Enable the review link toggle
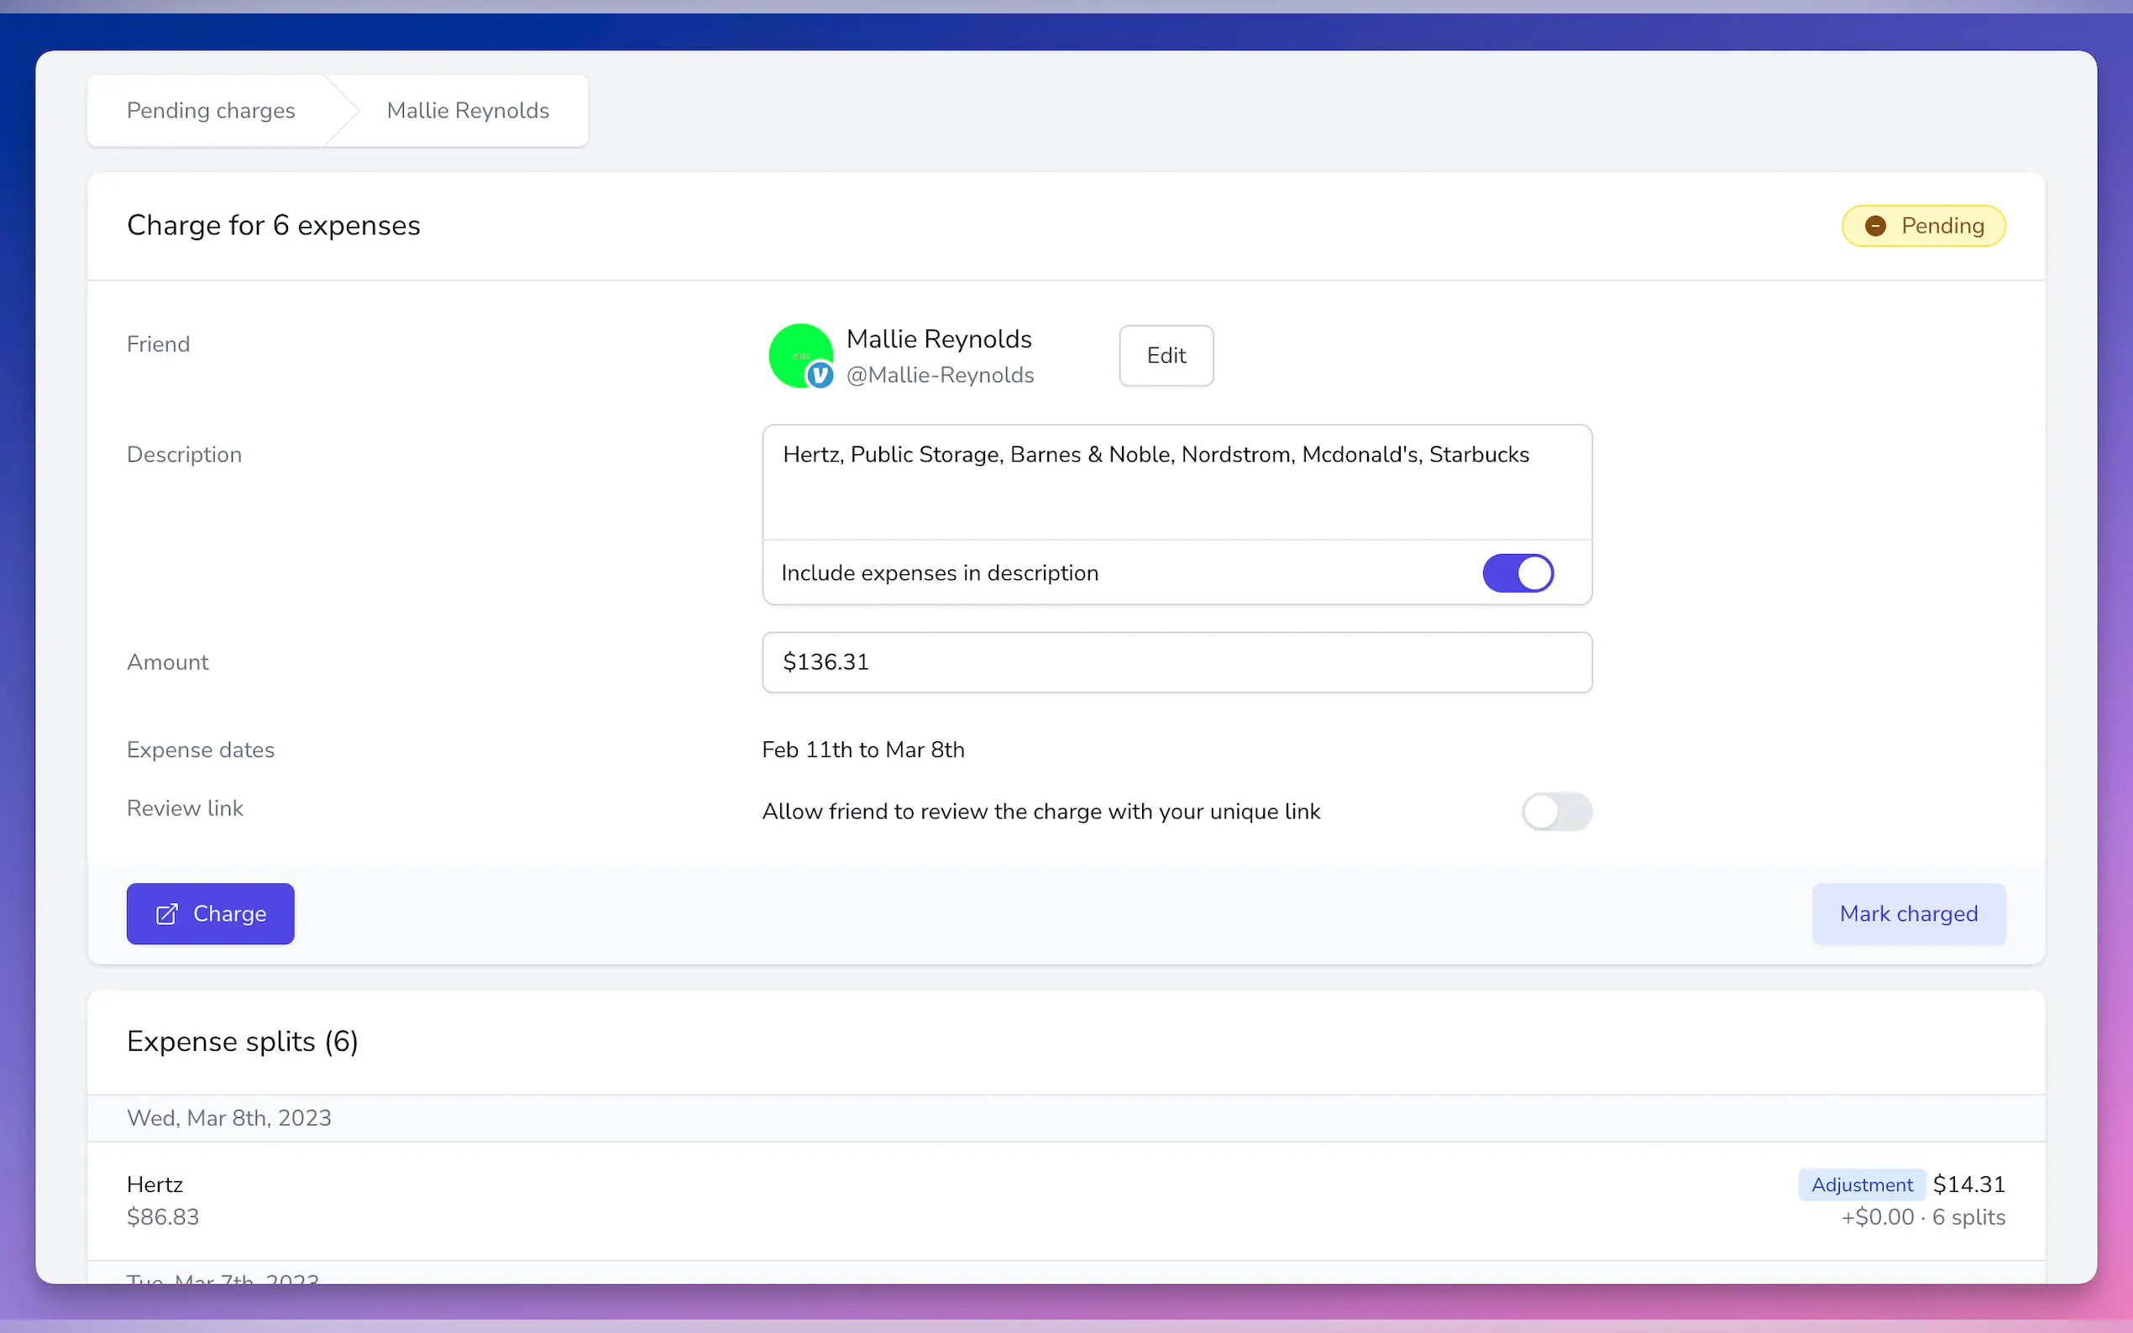 tap(1555, 811)
